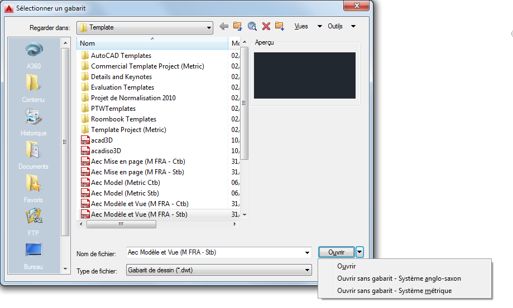The image size is (513, 308).
Task: Click the file list scroll left arrow
Action: point(81,224)
